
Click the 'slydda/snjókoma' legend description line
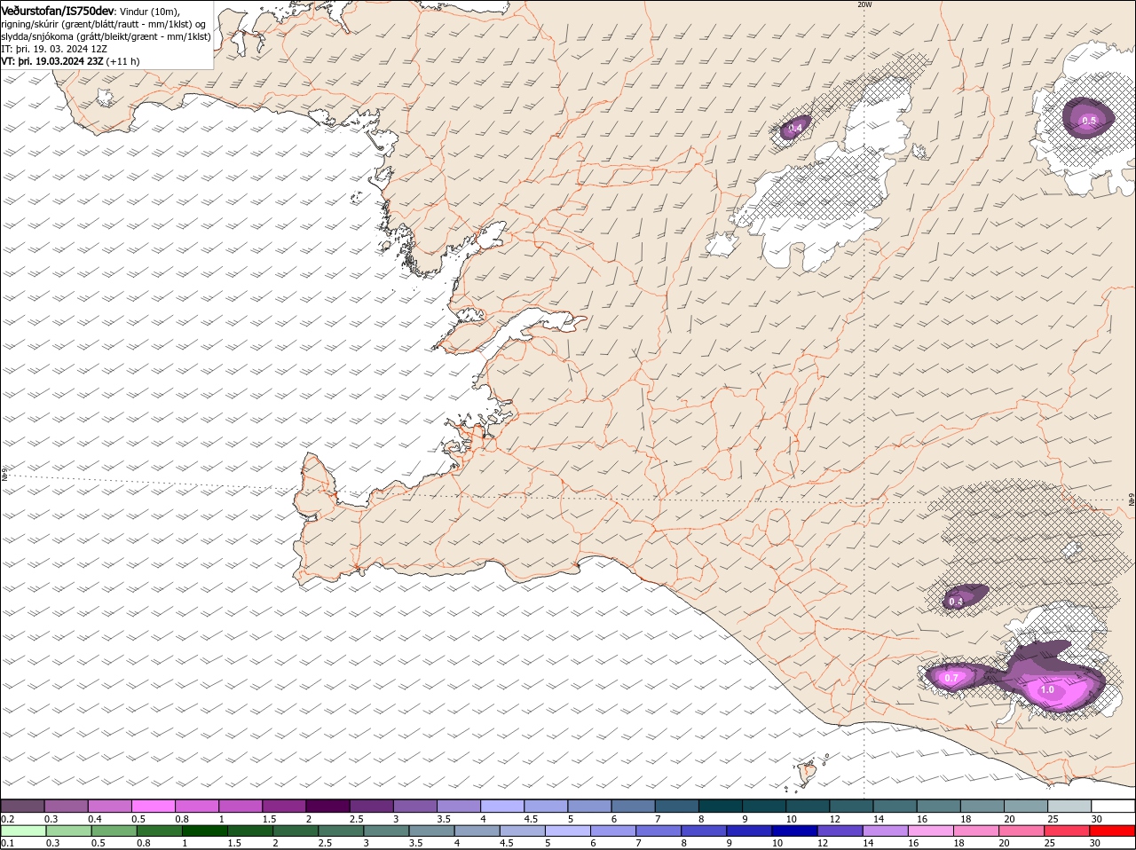106,36
